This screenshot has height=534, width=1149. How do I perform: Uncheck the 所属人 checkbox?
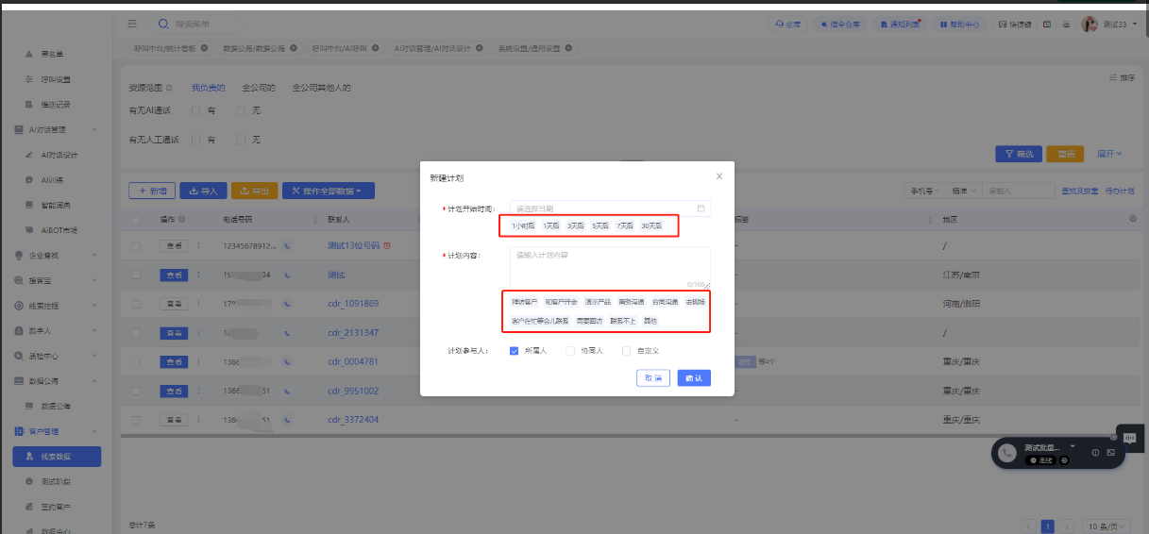pyautogui.click(x=515, y=351)
